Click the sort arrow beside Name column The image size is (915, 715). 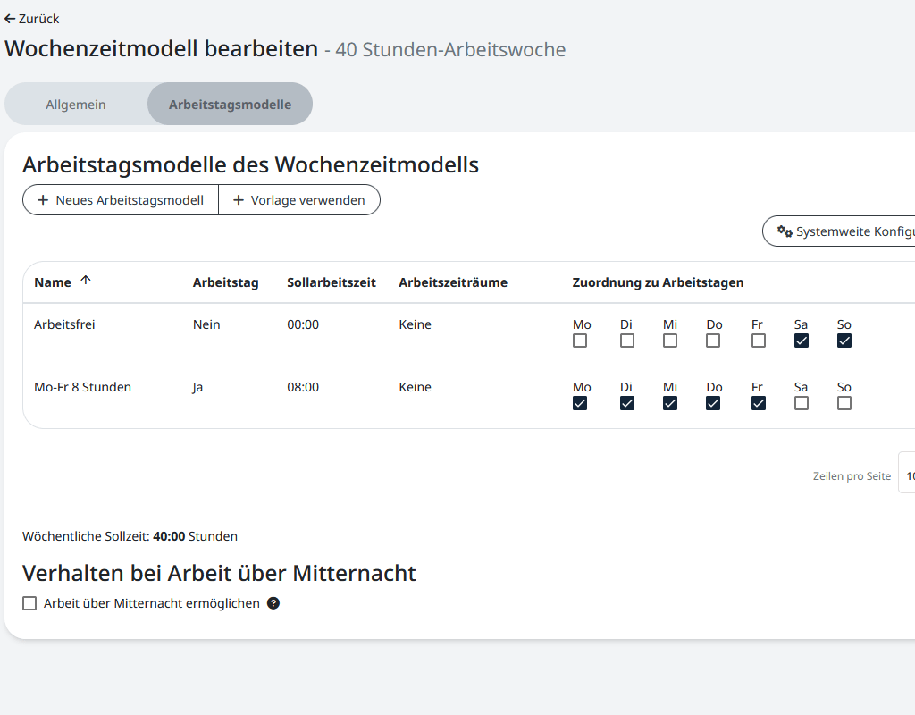[86, 281]
